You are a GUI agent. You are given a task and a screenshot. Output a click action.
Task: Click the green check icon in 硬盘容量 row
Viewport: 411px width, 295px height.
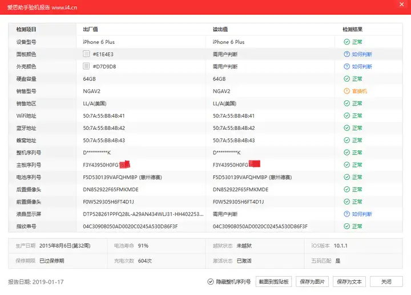point(346,79)
